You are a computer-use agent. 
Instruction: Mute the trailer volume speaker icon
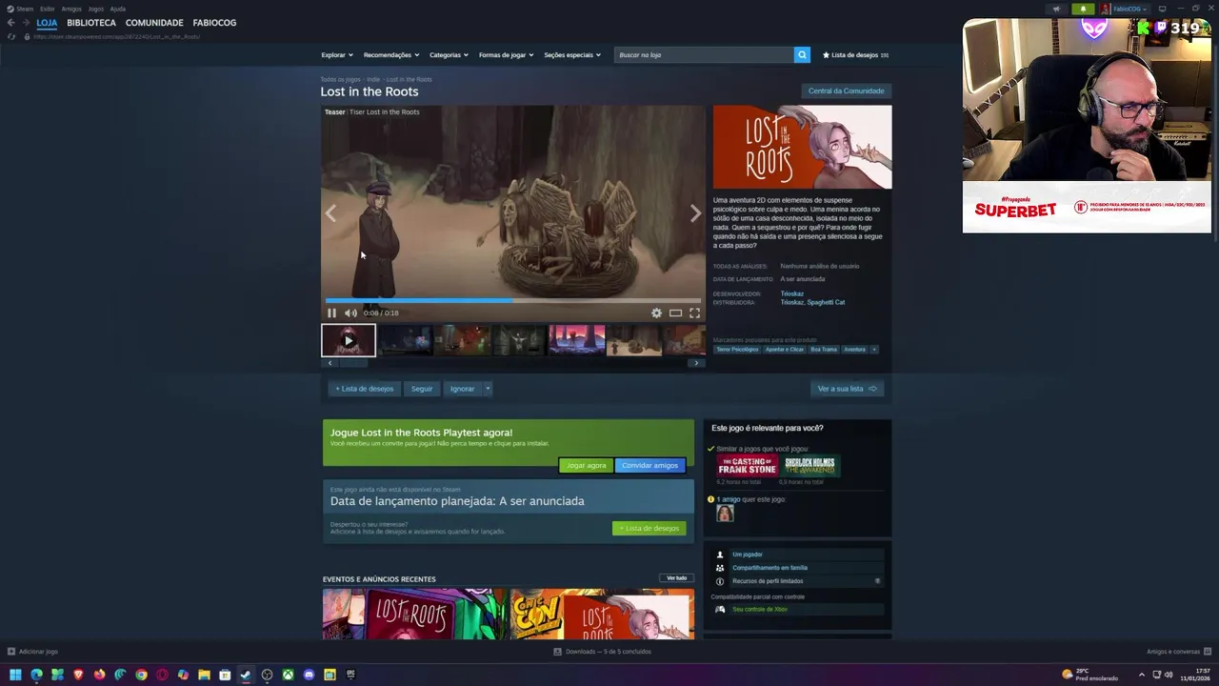[350, 313]
